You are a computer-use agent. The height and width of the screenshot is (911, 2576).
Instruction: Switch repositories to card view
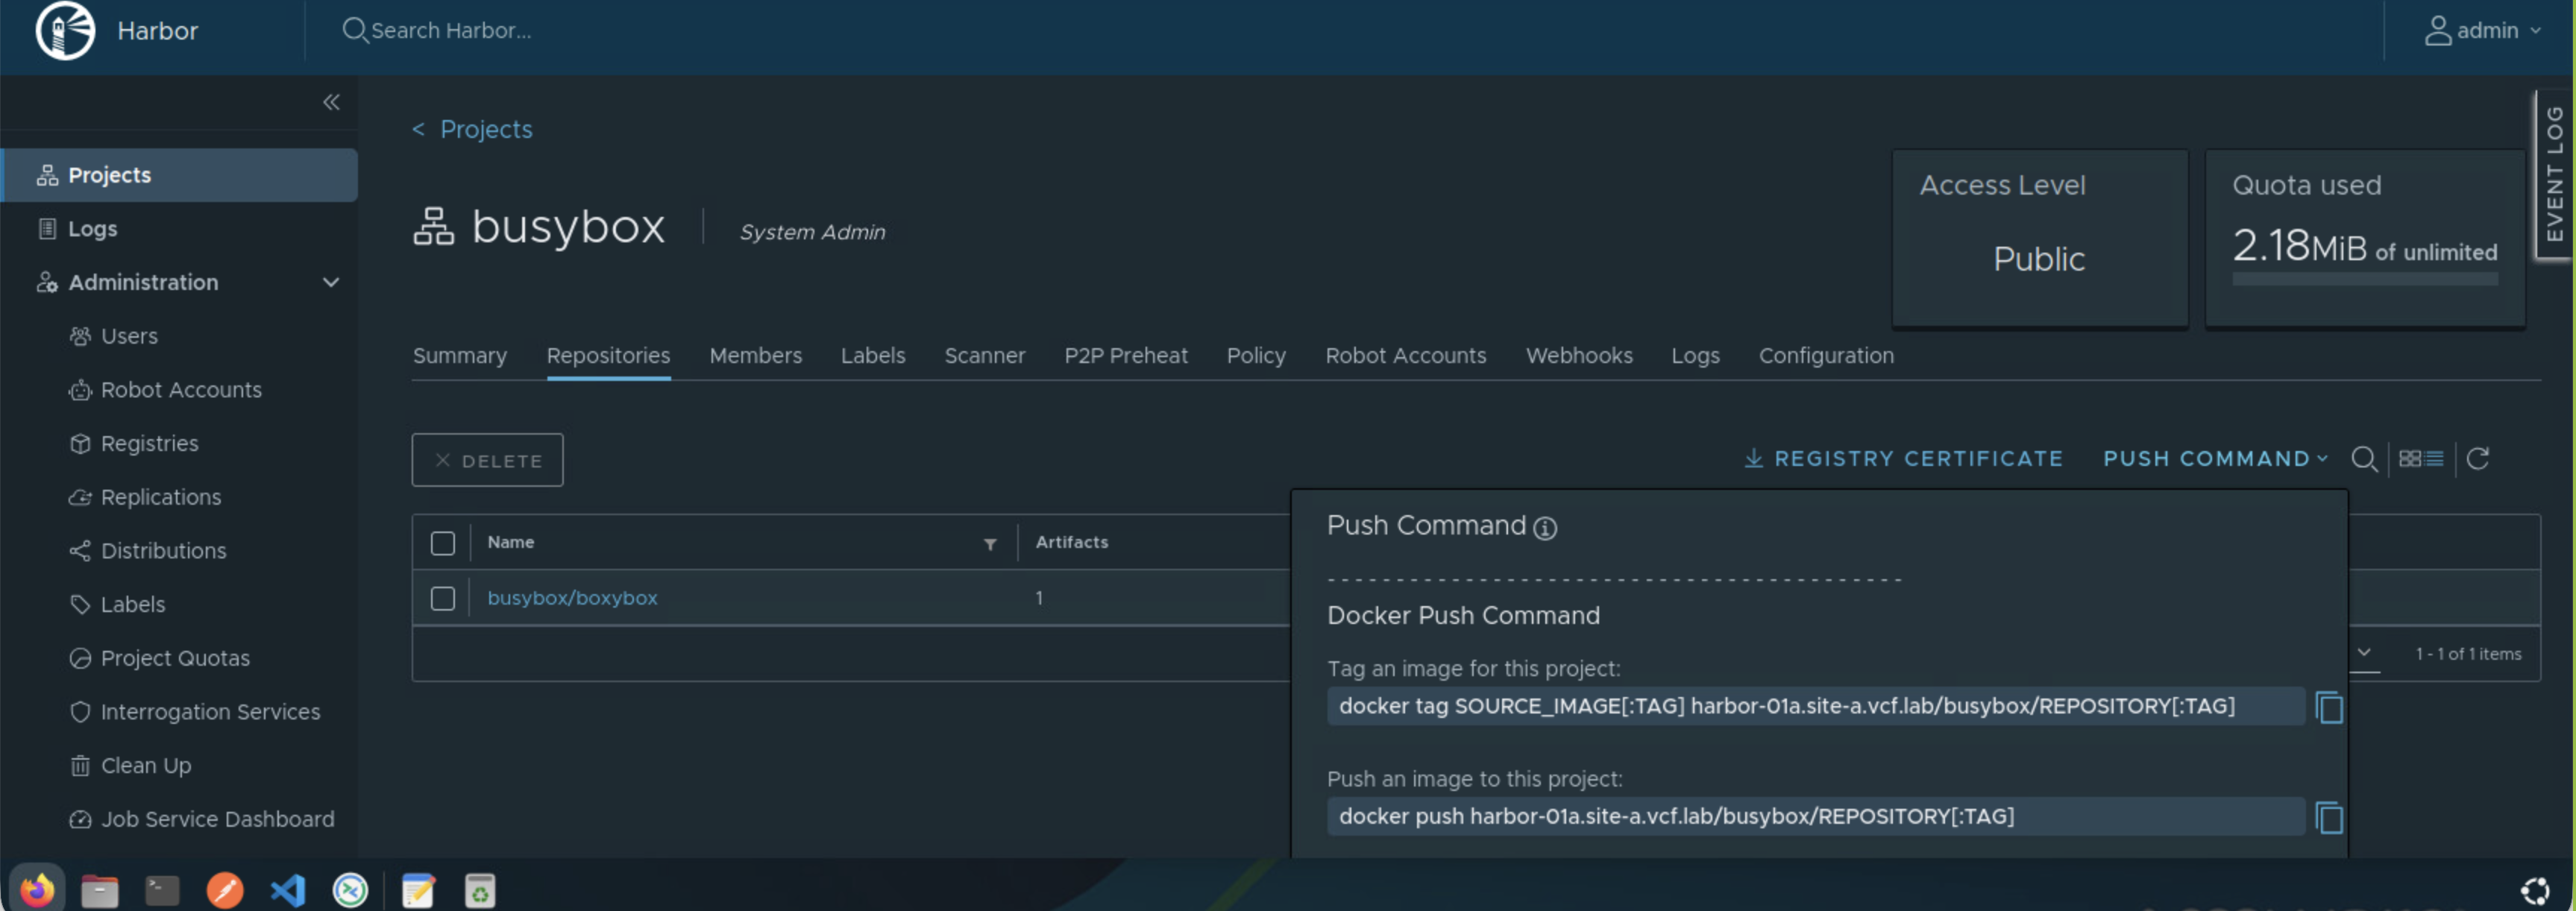(x=2410, y=459)
